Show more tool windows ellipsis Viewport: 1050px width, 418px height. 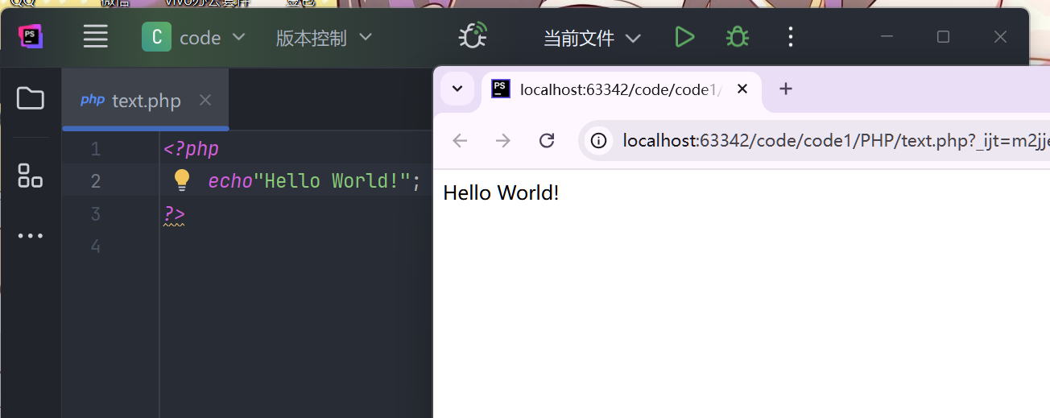(31, 236)
